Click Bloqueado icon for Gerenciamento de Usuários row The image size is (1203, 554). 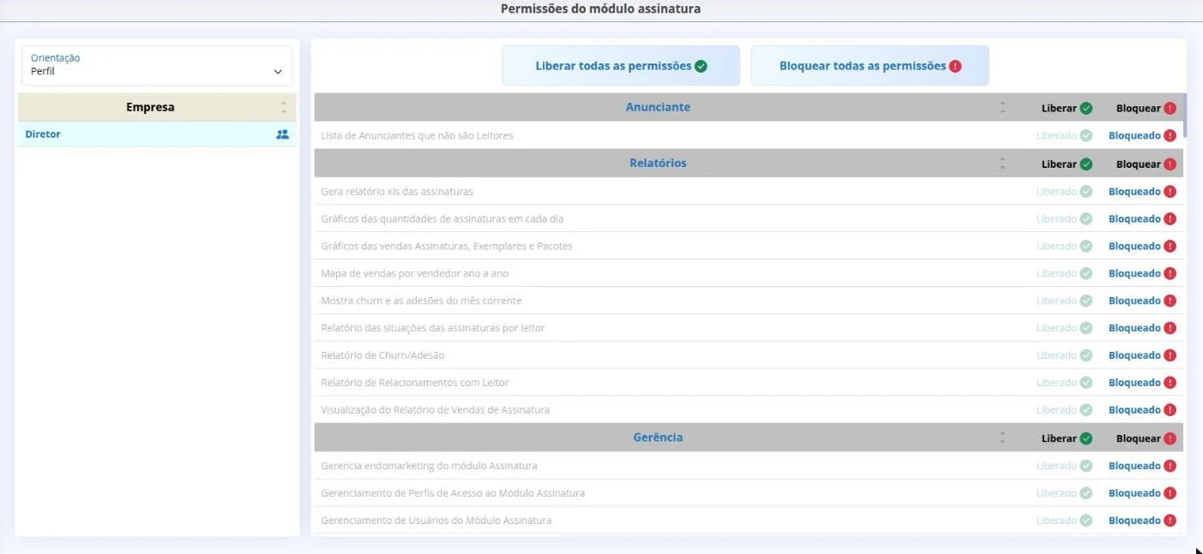point(1170,521)
